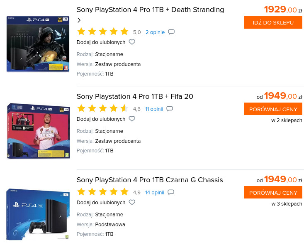The height and width of the screenshot is (245, 304).
Task: Click the five-star rating of Death Stranding bundle
Action: point(103,32)
